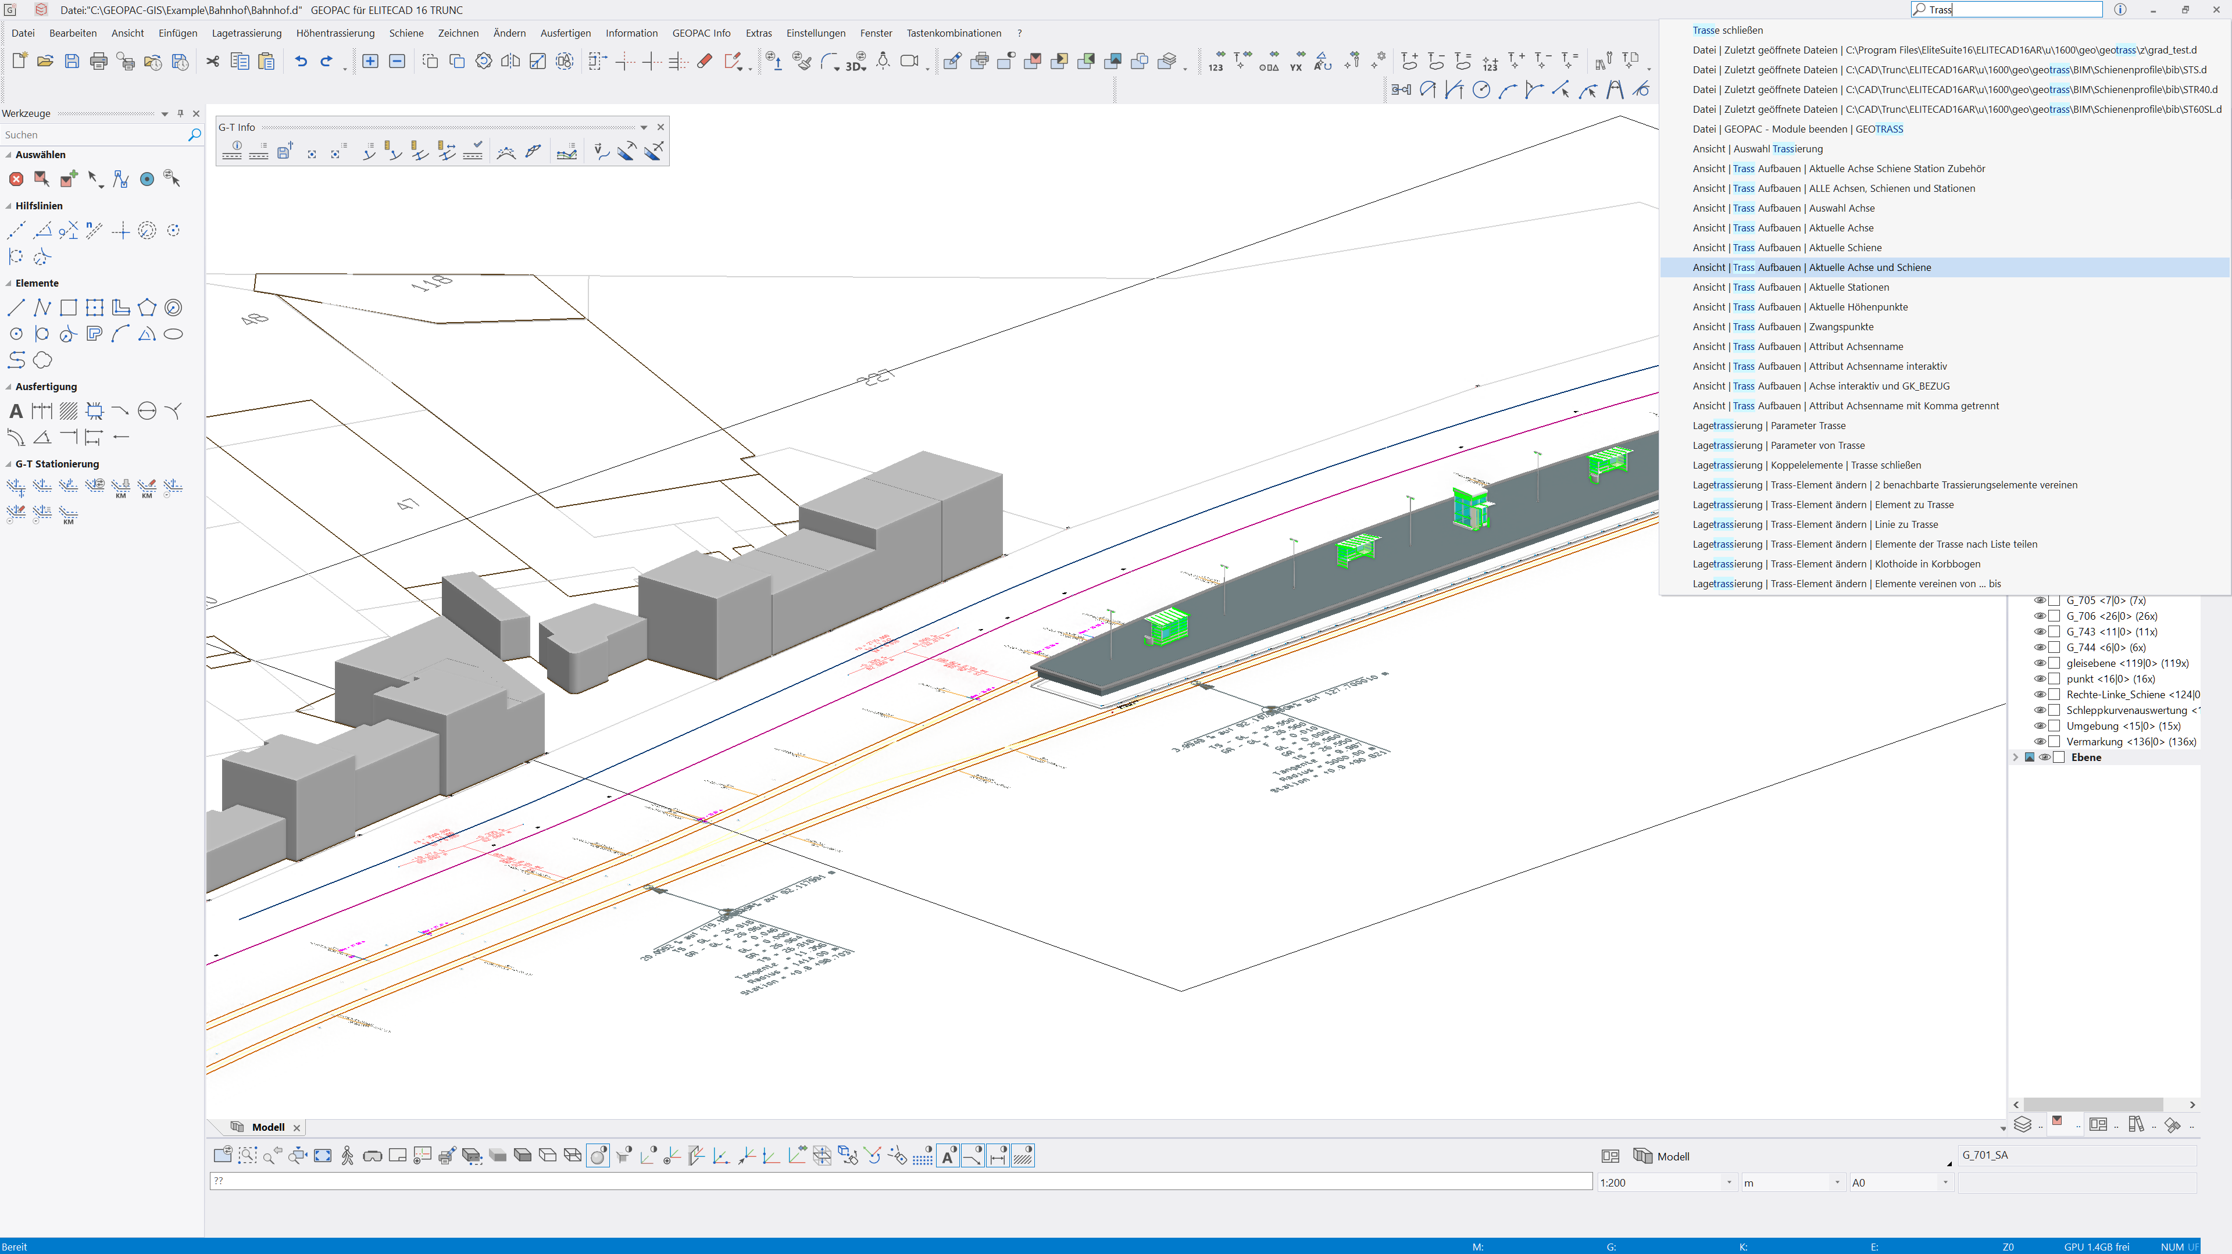Select the Text tool under Ausfertigung
This screenshot has height=1254, width=2232.
(x=16, y=412)
